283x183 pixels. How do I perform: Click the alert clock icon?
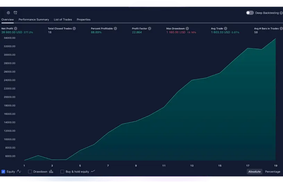click(x=15, y=12)
